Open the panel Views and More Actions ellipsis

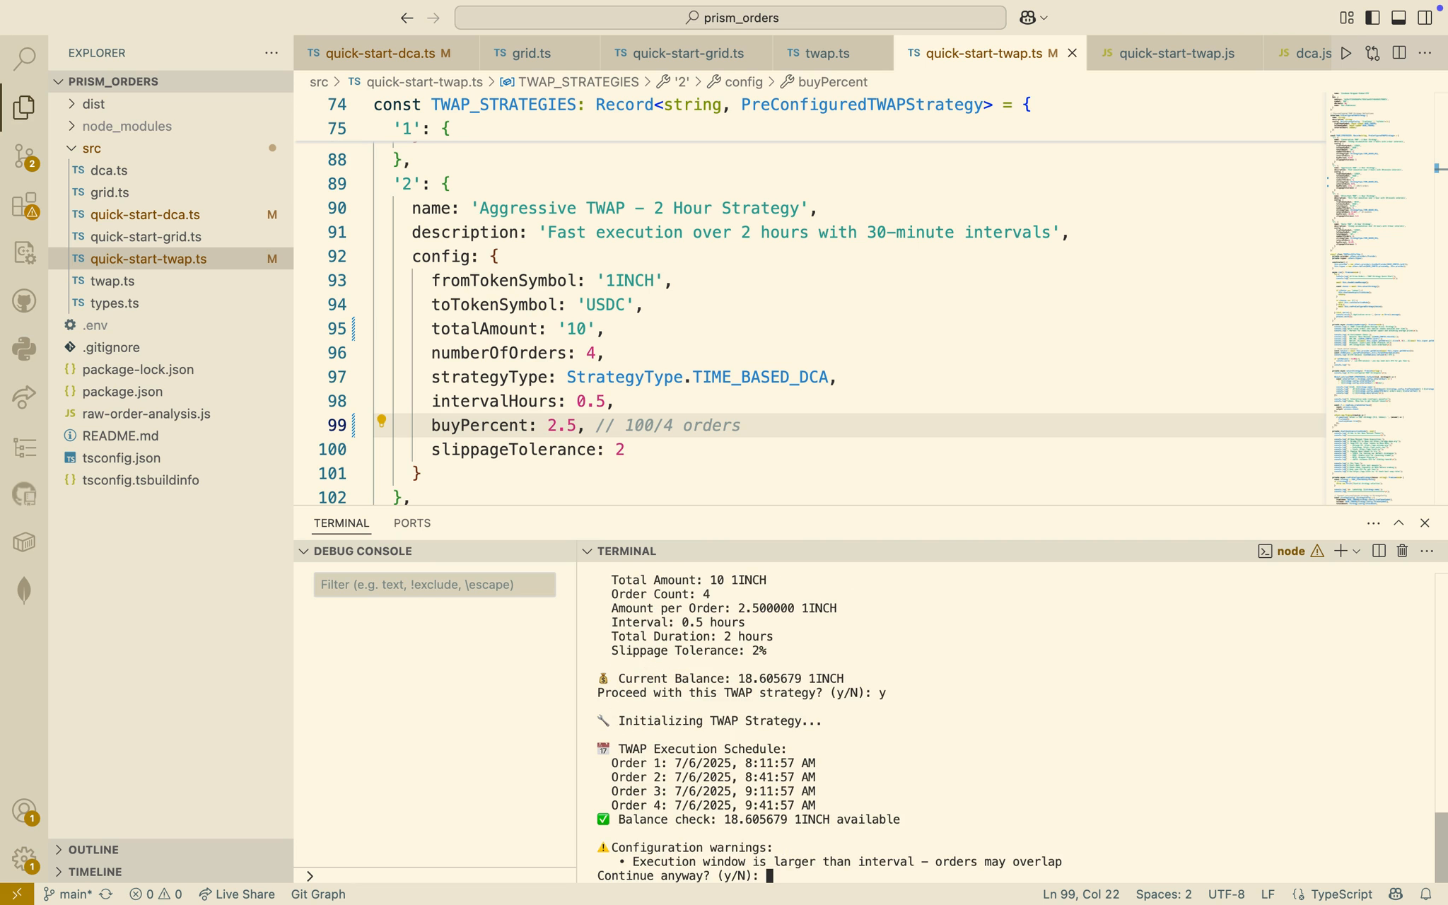pyautogui.click(x=1373, y=522)
